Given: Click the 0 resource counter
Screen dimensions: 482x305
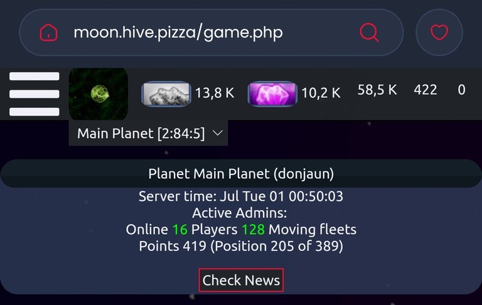Looking at the screenshot, I should 461,90.
